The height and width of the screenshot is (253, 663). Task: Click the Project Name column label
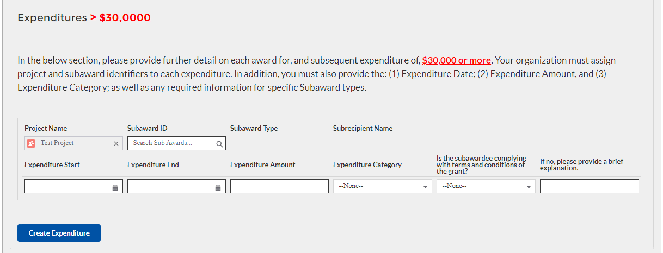tap(46, 129)
